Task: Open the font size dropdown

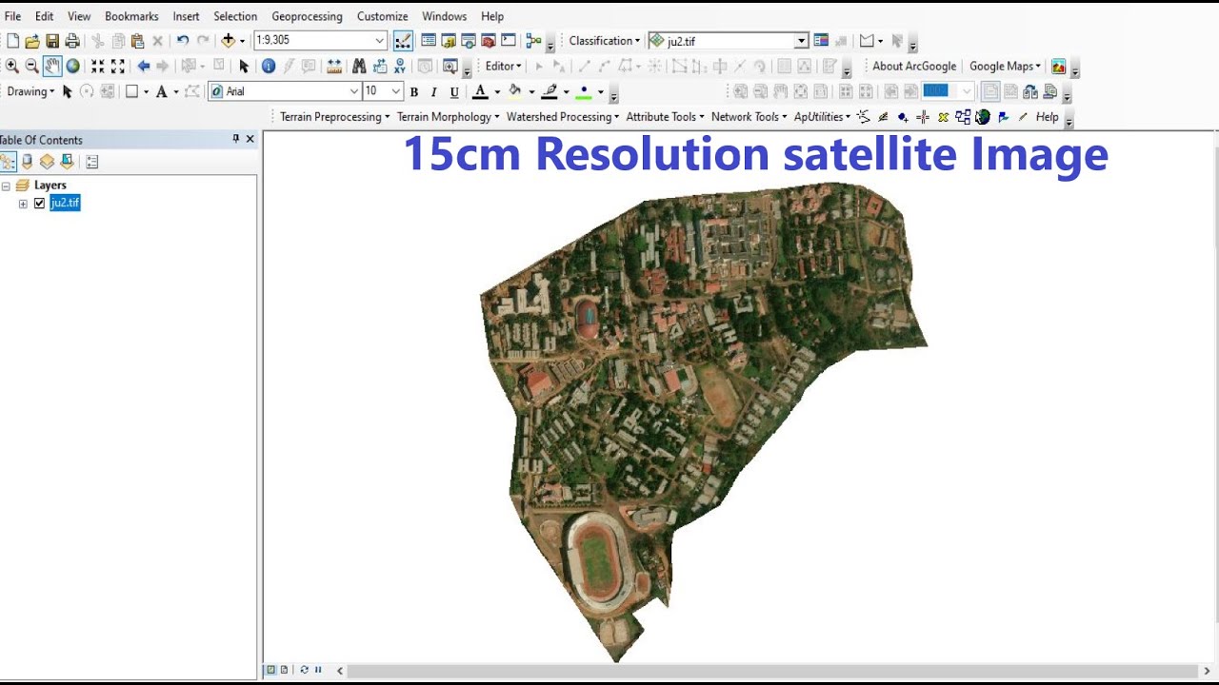Action: click(396, 91)
